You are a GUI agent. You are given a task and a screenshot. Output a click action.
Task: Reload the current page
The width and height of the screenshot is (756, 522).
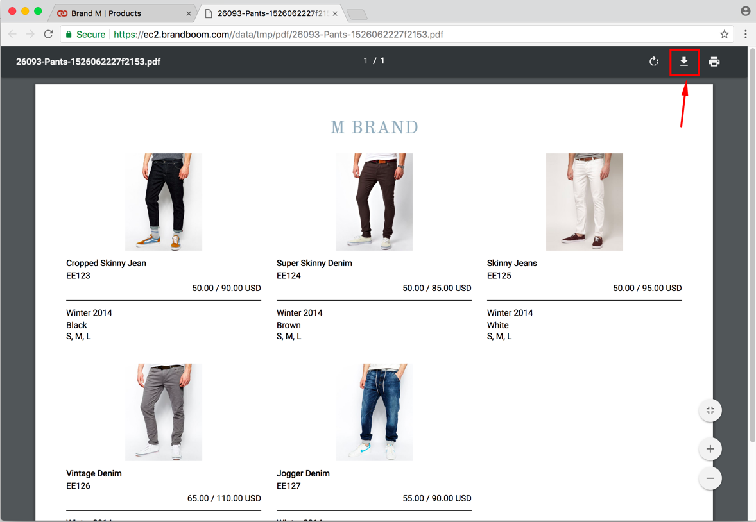click(48, 34)
